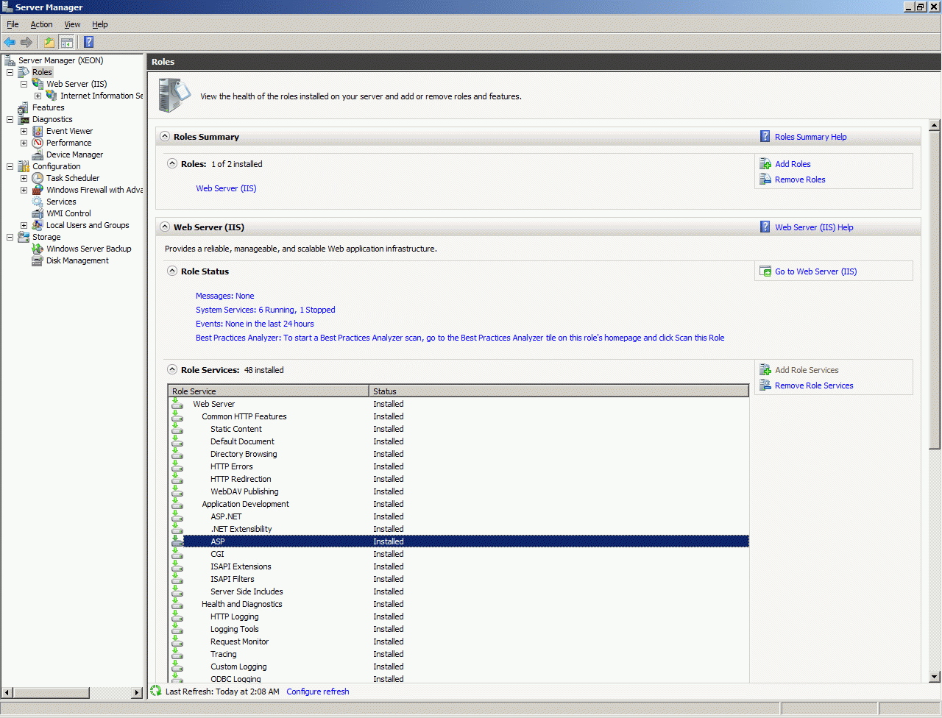
Task: Click the System Services running status link
Action: [x=266, y=310]
